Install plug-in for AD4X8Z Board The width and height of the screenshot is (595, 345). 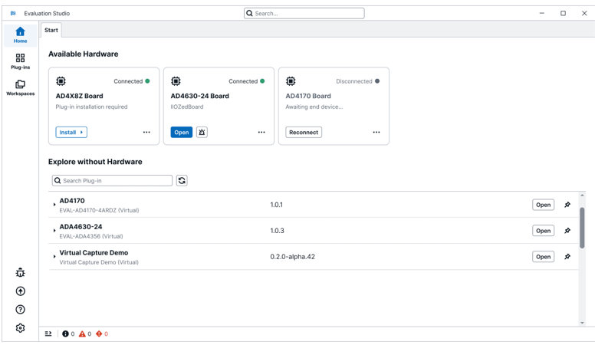coord(71,132)
